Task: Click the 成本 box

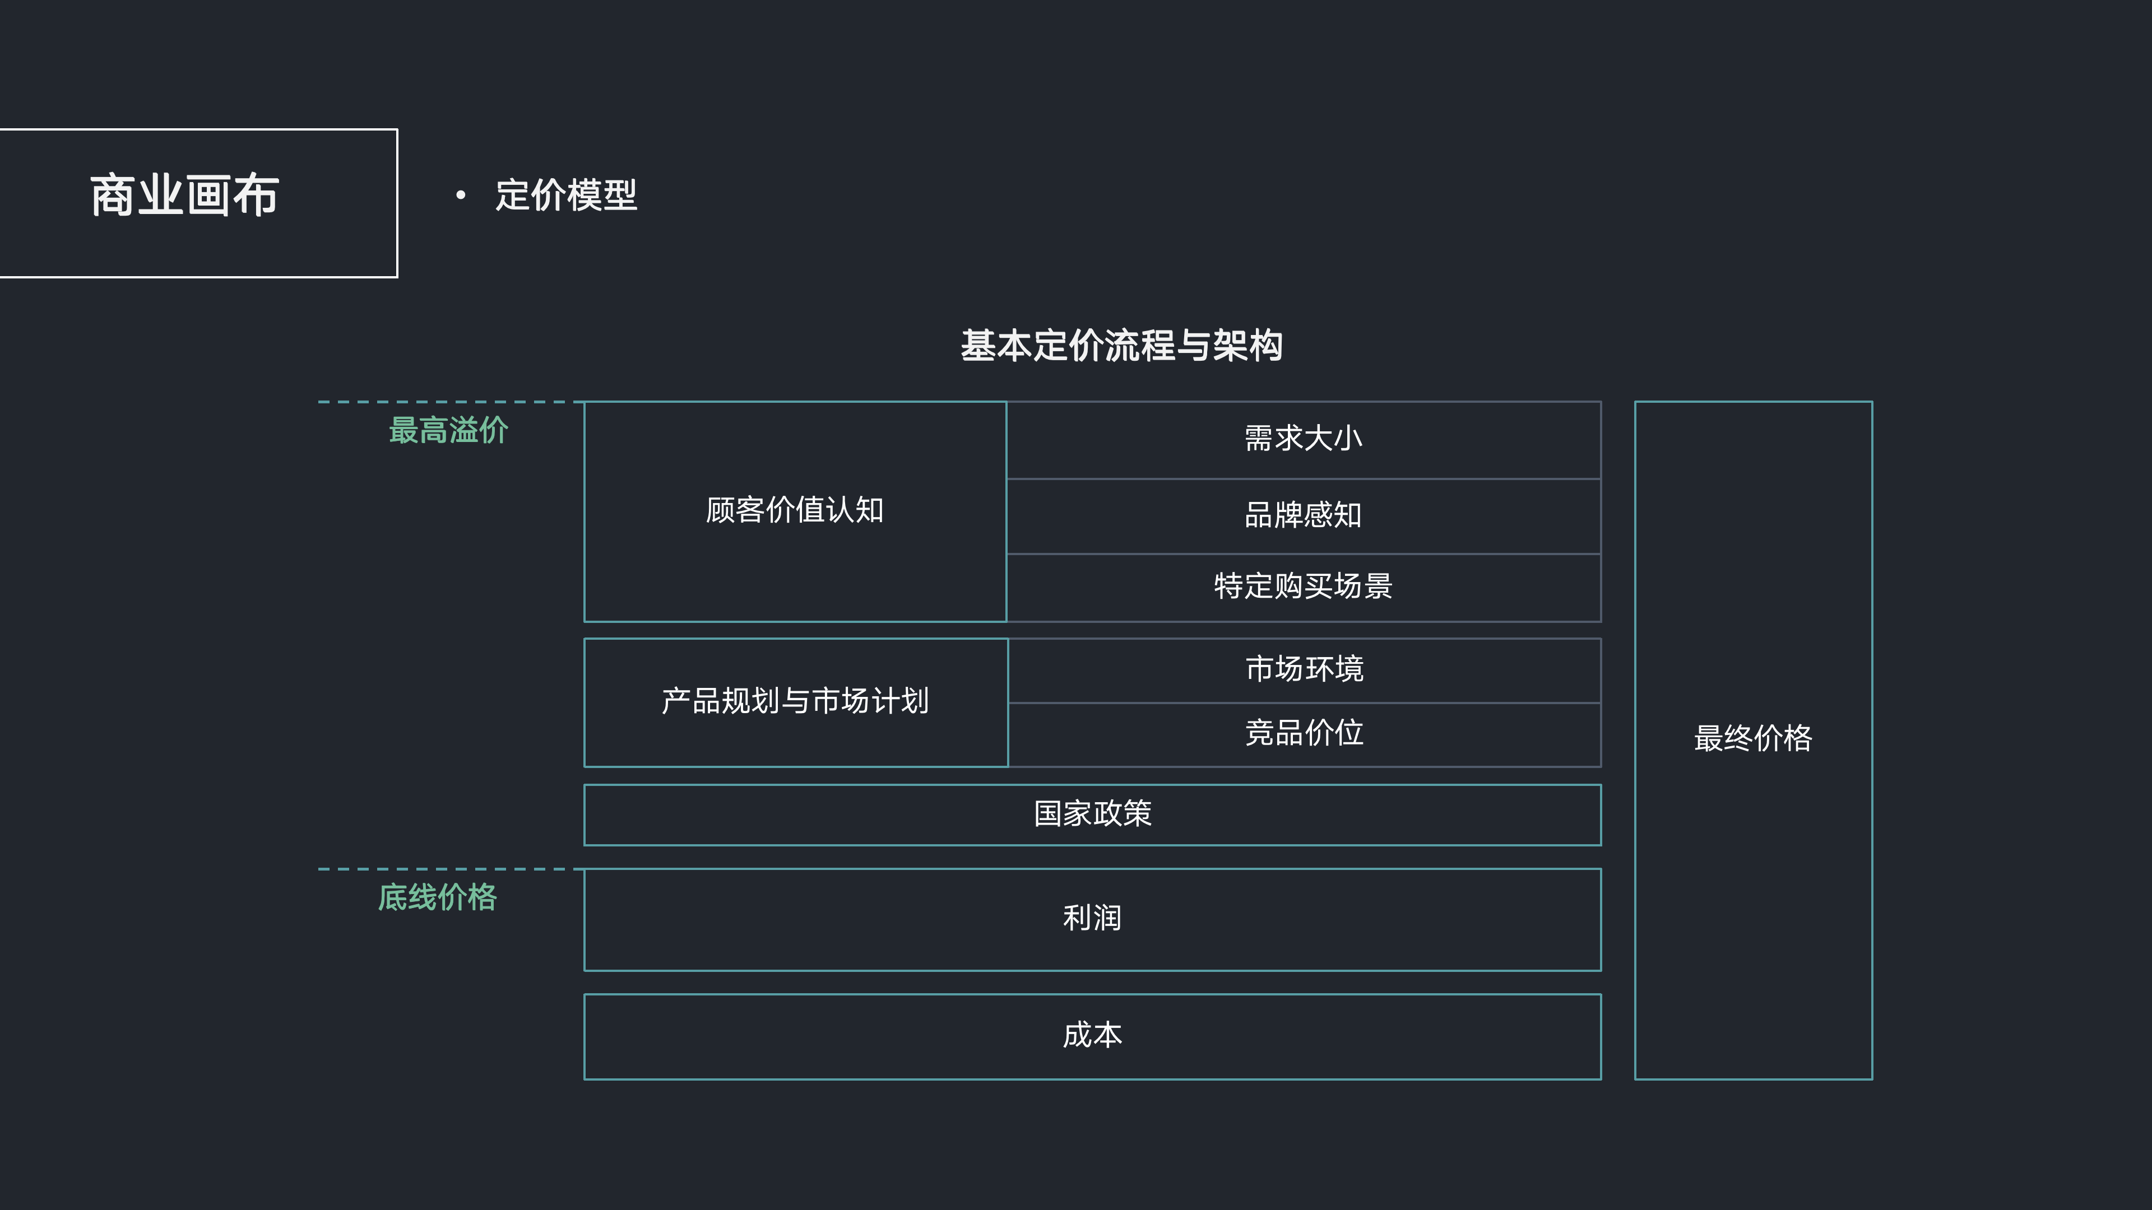Action: (x=1092, y=1035)
